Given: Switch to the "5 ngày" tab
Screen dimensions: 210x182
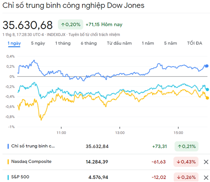Looking at the screenshot, I should pos(38,43).
